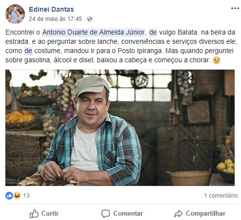Click the first highlighted "de" after Júnior
The height and width of the screenshot is (220, 241).
pos(153,32)
